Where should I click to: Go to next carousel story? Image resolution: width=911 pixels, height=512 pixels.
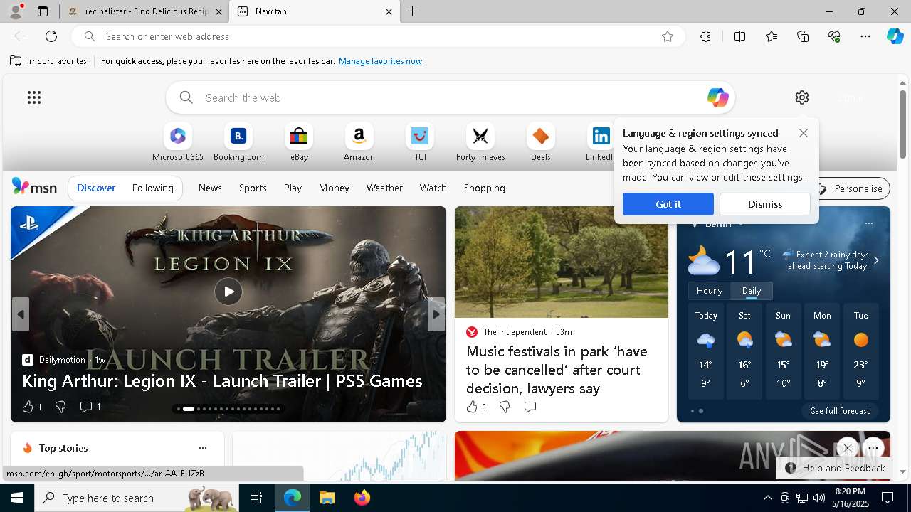pos(436,314)
